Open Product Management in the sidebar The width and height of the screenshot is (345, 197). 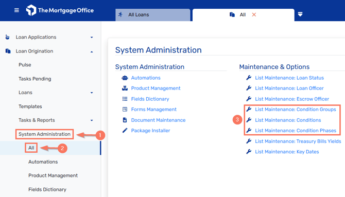[53, 176]
